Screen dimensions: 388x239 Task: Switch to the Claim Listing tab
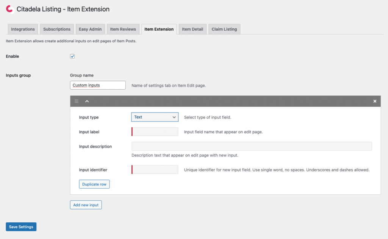[x=224, y=29]
